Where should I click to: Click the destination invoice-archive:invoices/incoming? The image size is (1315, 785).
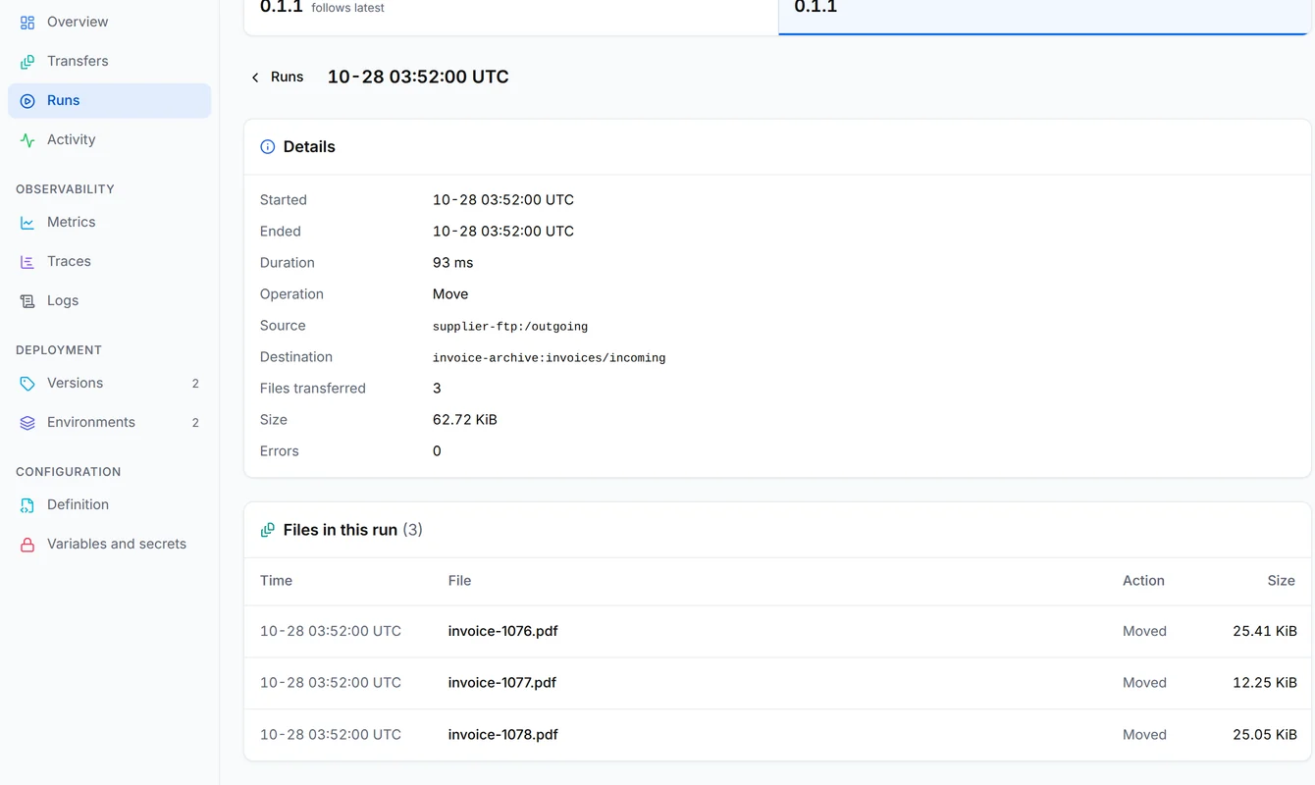549,358
